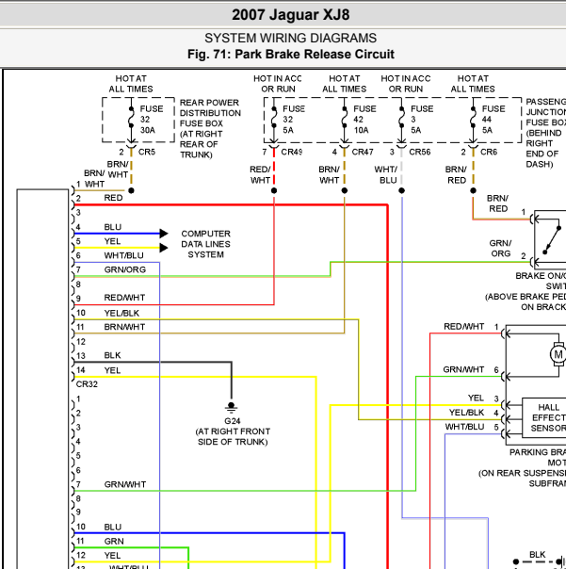This screenshot has height=569, width=566.
Task: Select the "FUSE 3 5A" label
Action: (422, 120)
